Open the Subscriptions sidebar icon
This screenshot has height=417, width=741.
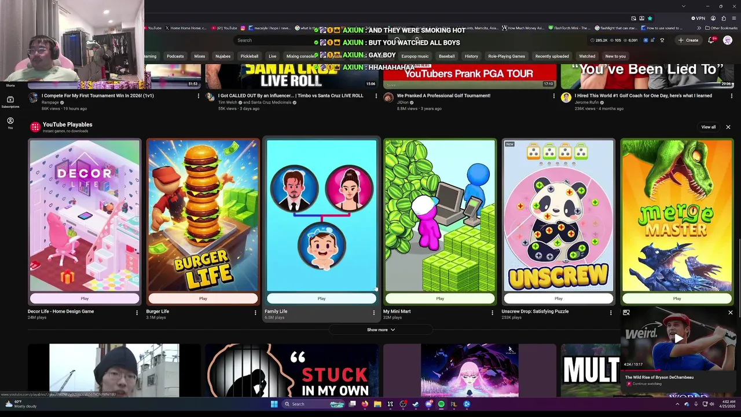click(x=10, y=101)
